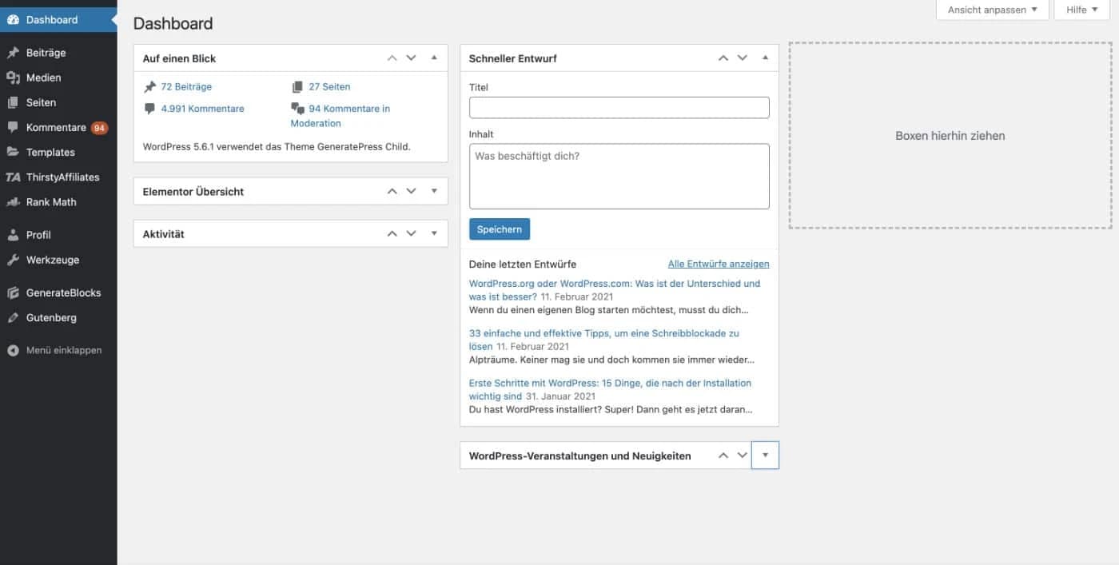Open the Hilfe dropdown
Image resolution: width=1119 pixels, height=565 pixels.
pos(1081,10)
